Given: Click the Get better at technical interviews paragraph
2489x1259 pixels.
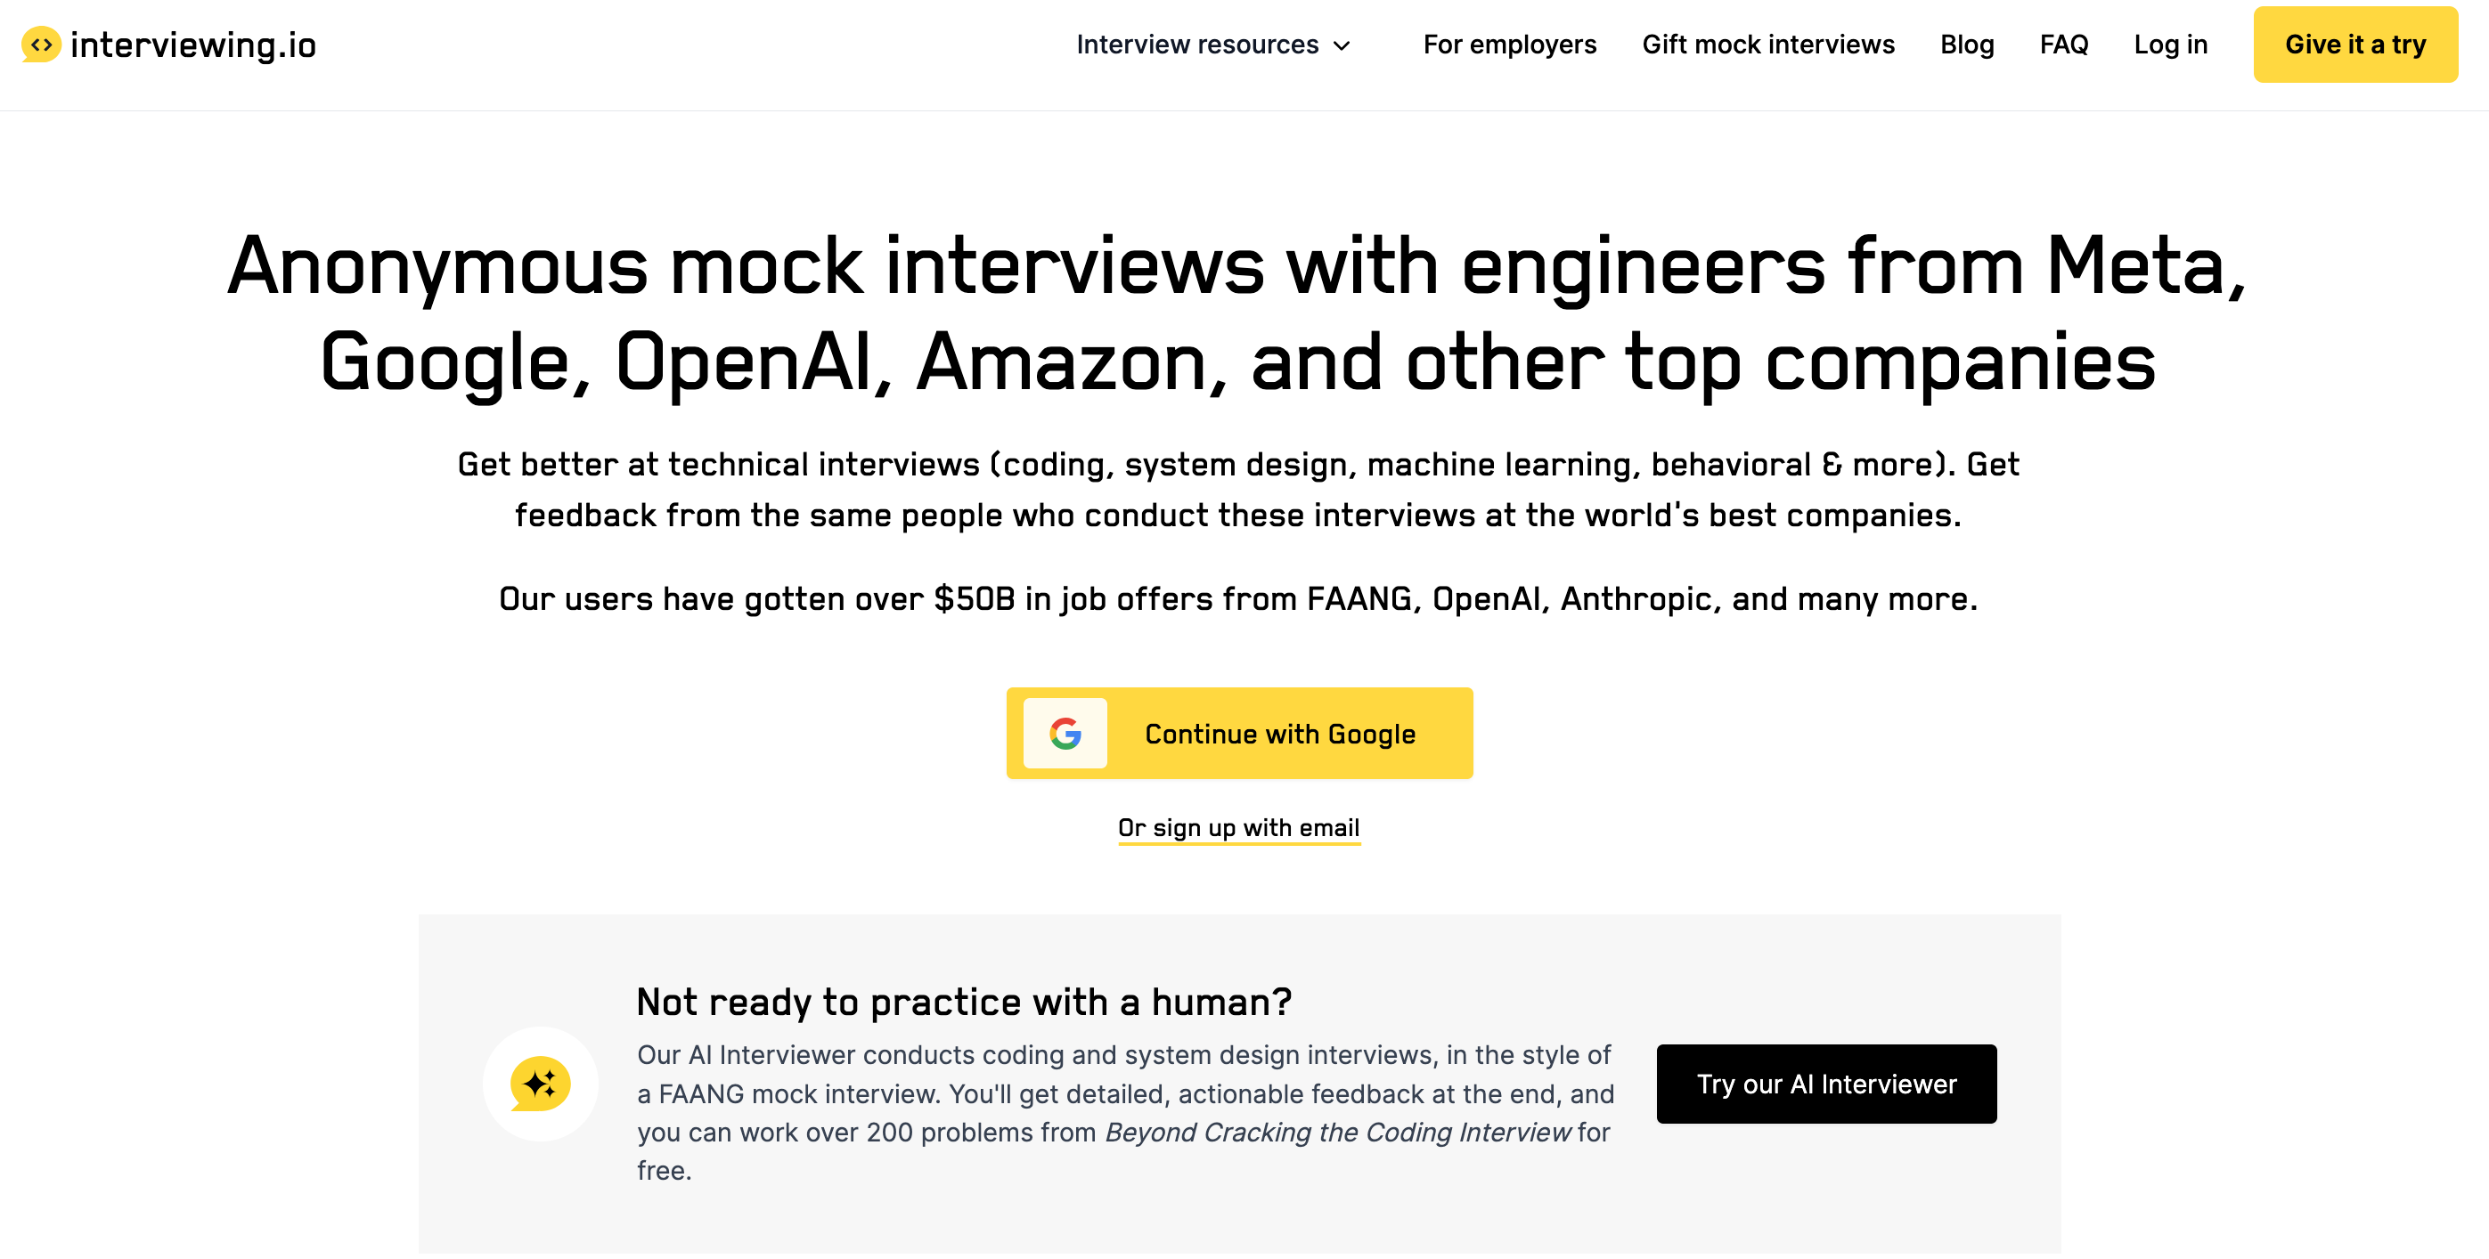Looking at the screenshot, I should [1238, 490].
